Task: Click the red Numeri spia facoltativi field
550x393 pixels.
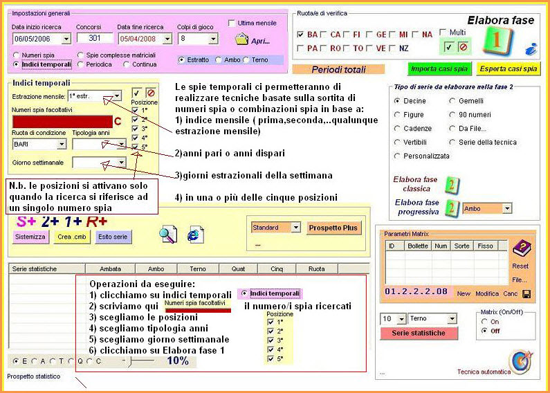Action: 62,121
